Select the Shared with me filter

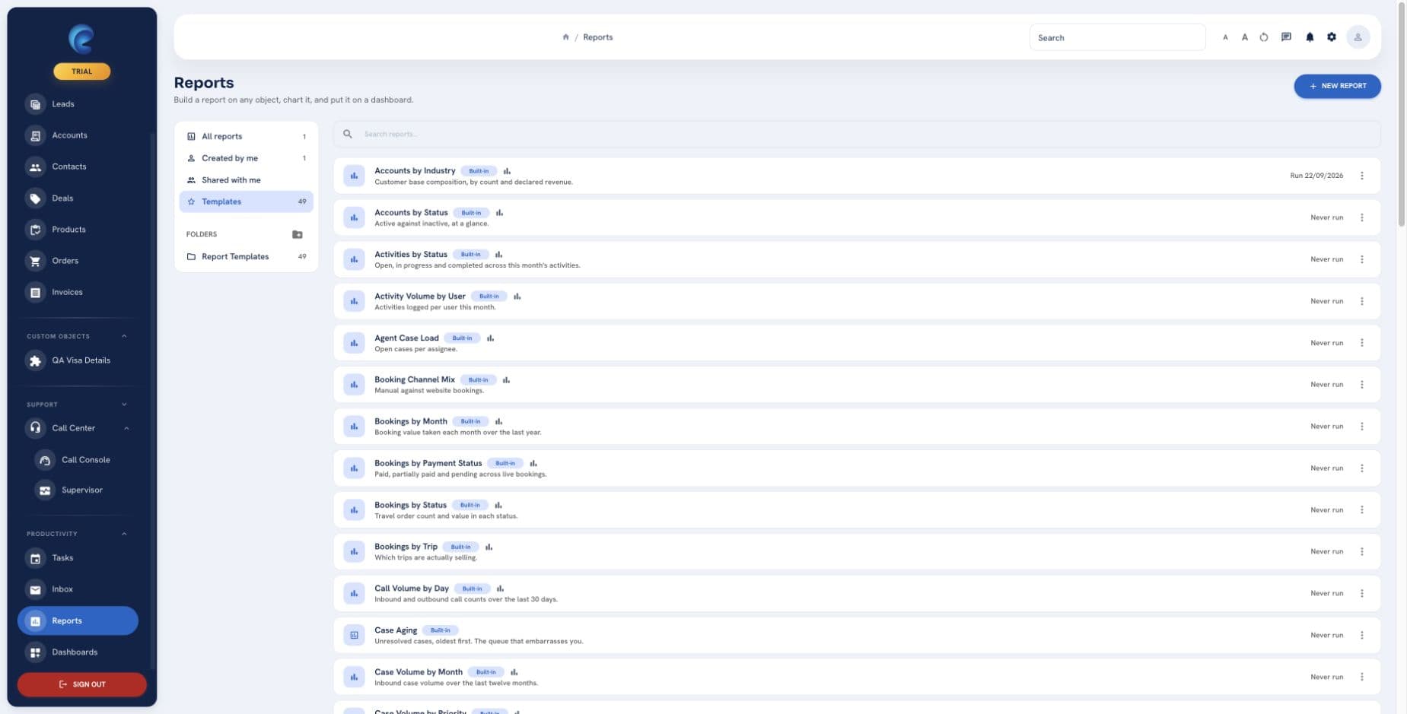(x=247, y=180)
